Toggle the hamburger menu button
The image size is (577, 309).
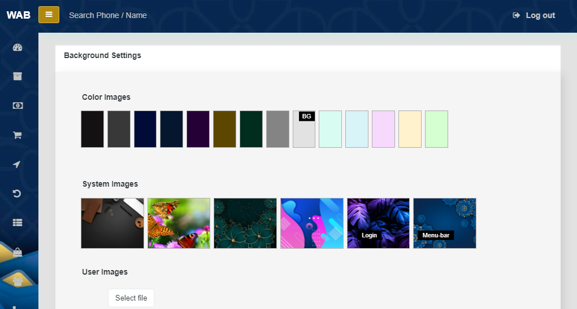point(49,15)
